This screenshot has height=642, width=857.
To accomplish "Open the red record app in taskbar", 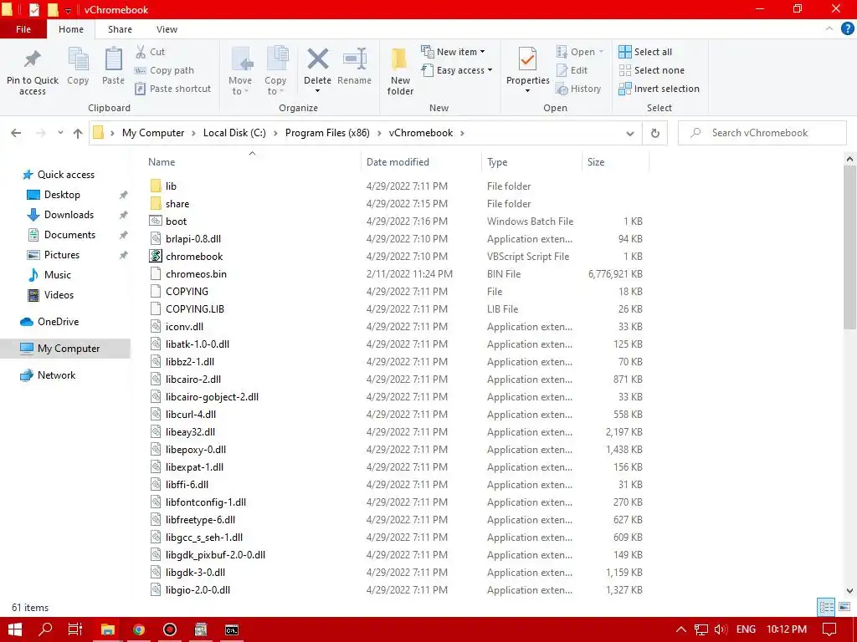I will click(x=170, y=629).
